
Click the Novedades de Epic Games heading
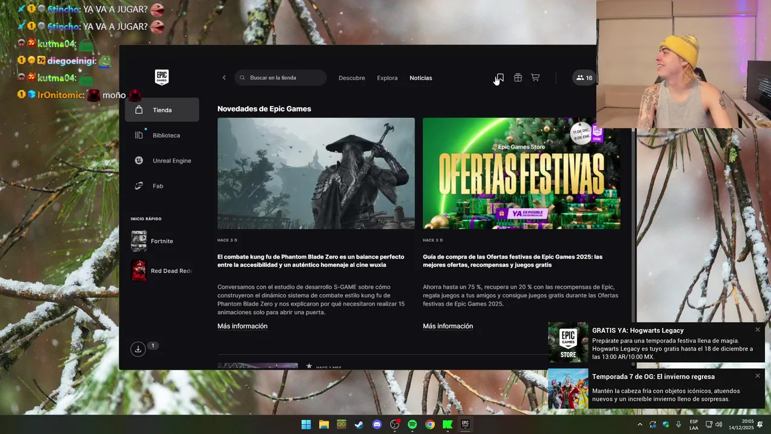pos(264,109)
